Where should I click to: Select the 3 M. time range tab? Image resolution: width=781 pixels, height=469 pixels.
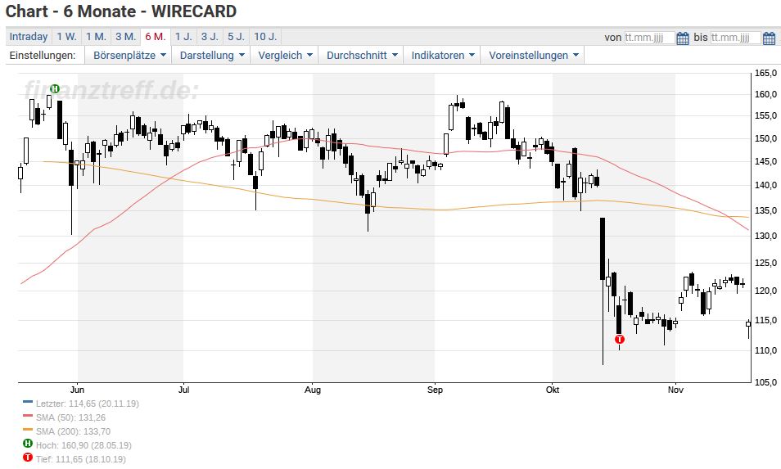tap(125, 37)
